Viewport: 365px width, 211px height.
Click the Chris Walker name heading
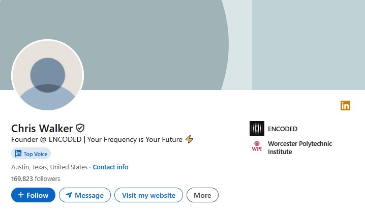[x=42, y=128]
